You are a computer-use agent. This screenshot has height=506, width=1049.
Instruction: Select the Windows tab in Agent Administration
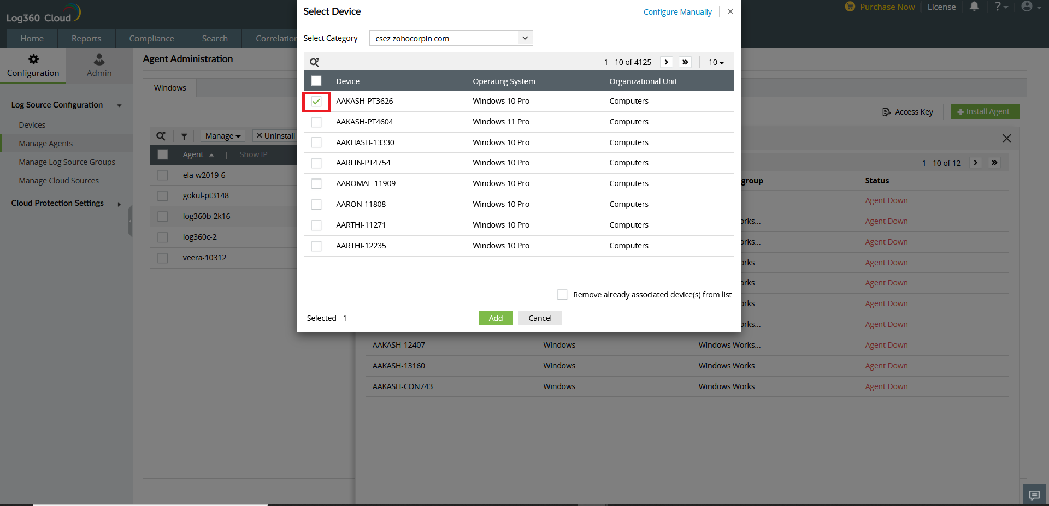click(170, 88)
